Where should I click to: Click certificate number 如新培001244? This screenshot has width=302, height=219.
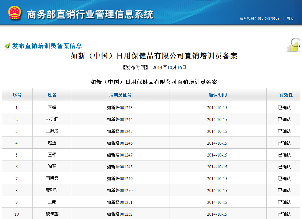pyautogui.click(x=120, y=120)
